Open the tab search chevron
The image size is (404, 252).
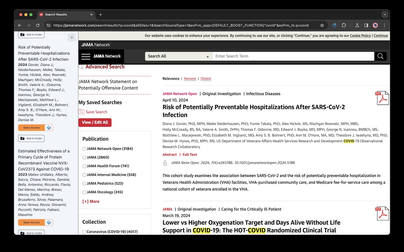[384, 14]
